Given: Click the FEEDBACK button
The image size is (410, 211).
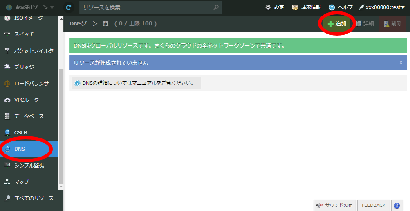Looking at the screenshot, I should pos(373,205).
